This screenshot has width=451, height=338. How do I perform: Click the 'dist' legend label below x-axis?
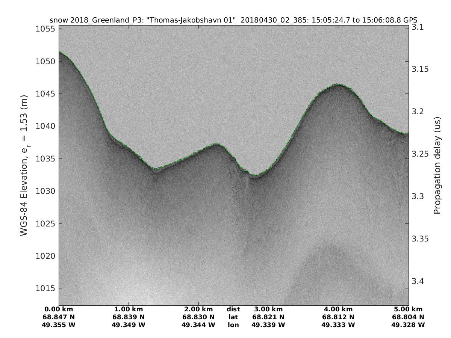click(x=233, y=309)
